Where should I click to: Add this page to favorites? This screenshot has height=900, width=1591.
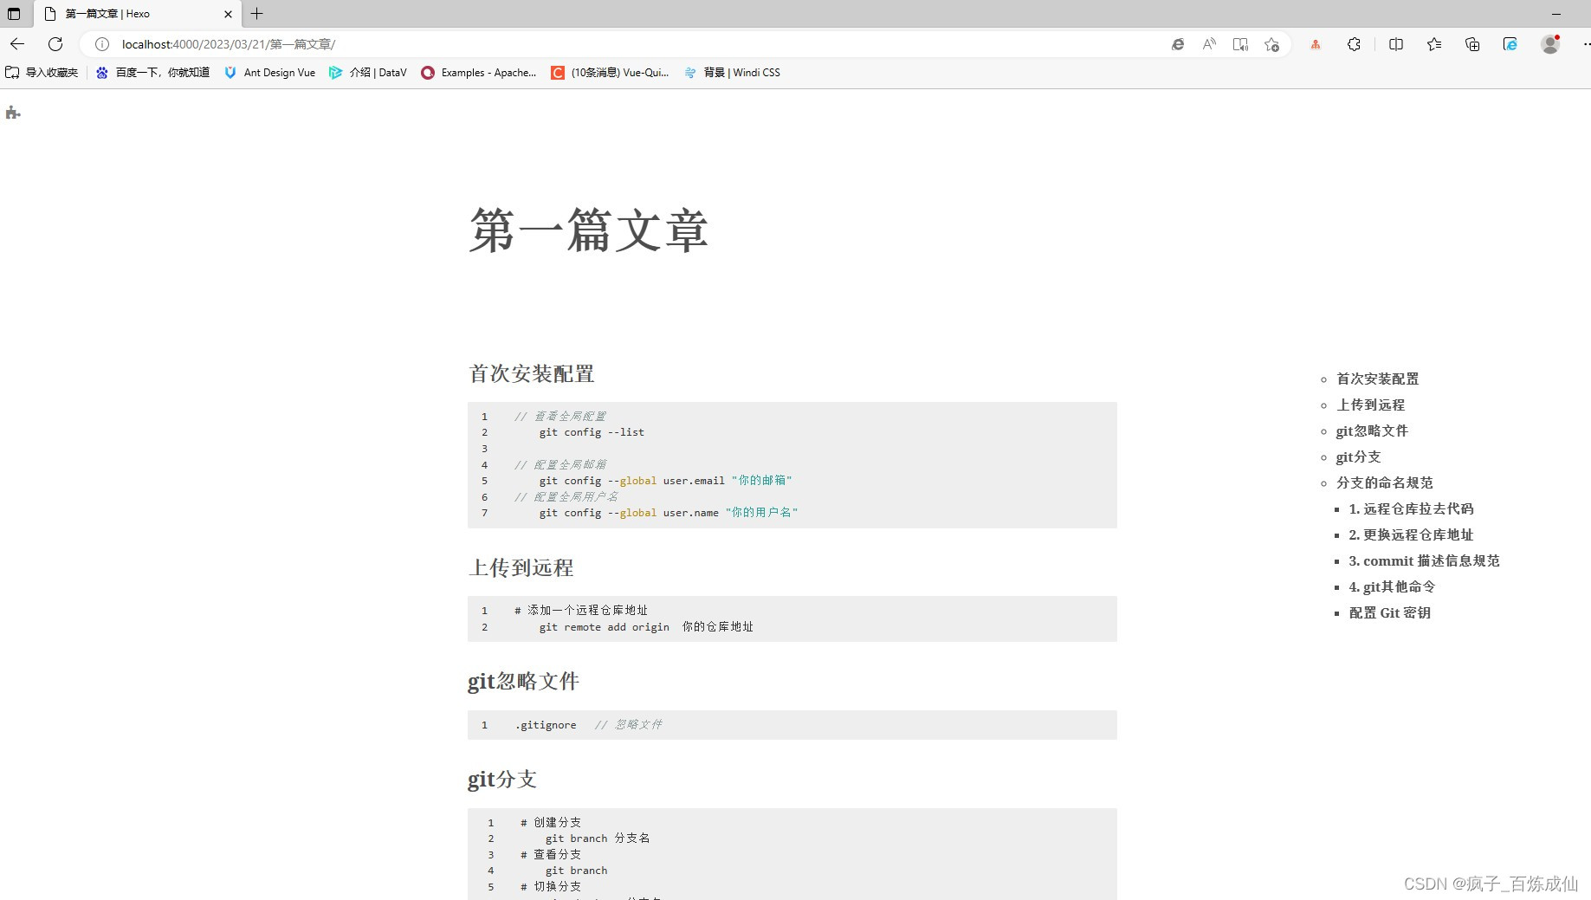[1271, 44]
